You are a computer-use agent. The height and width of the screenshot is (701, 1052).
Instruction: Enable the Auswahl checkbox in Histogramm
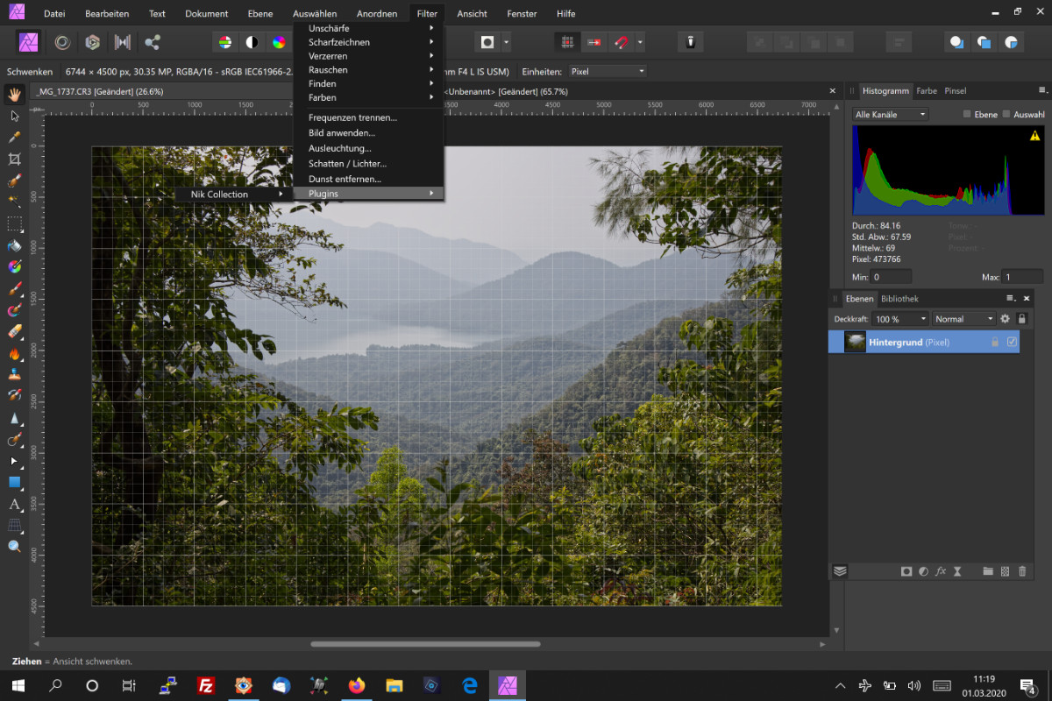pos(1006,115)
